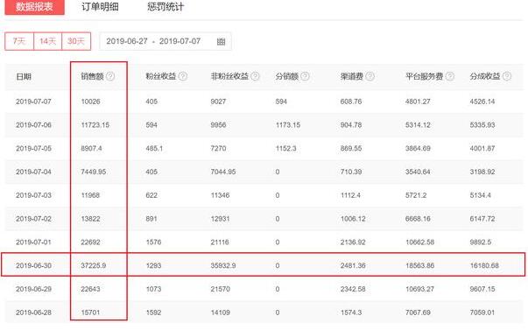Show help icon next to 平台服务费

(x=450, y=76)
